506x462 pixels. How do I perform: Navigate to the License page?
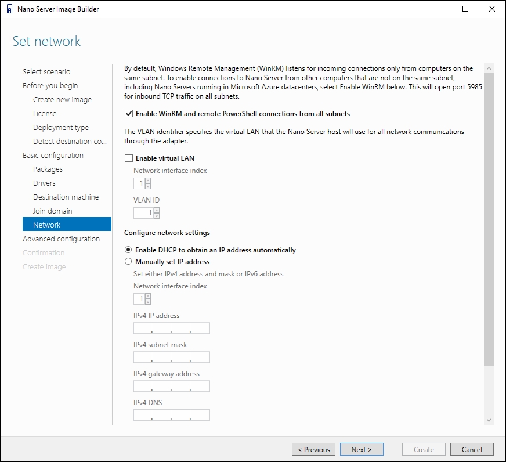[45, 113]
